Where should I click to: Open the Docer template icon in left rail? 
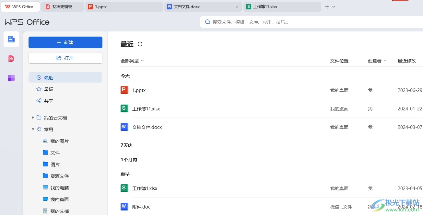[x=11, y=59]
